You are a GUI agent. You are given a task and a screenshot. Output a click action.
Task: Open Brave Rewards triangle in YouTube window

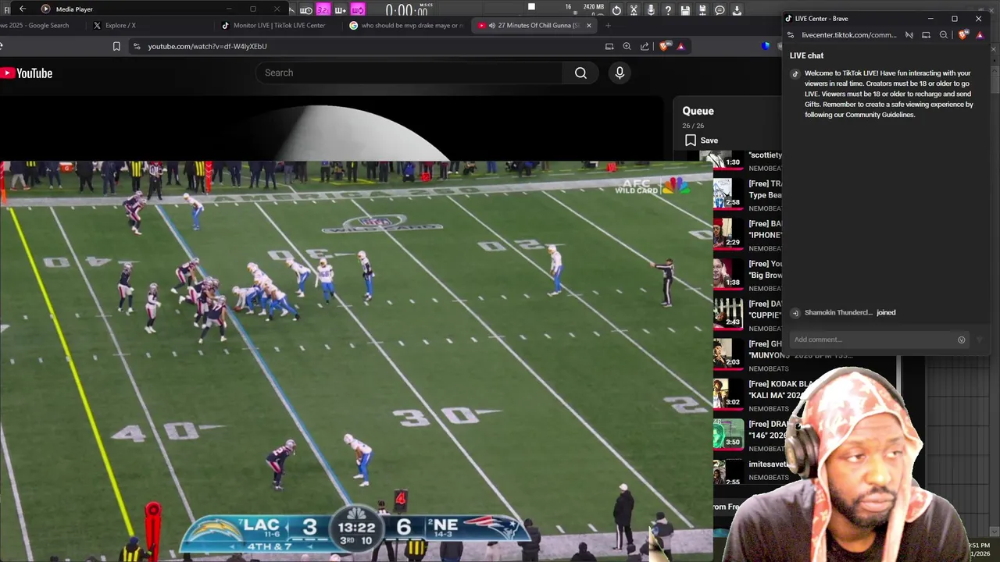[x=681, y=46]
